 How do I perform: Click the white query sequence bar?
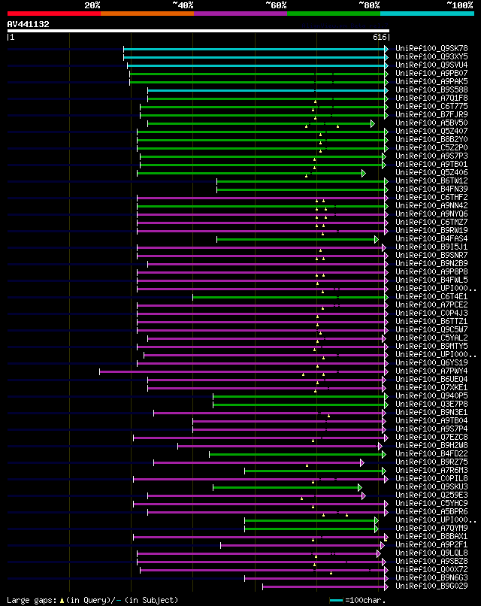198,31
